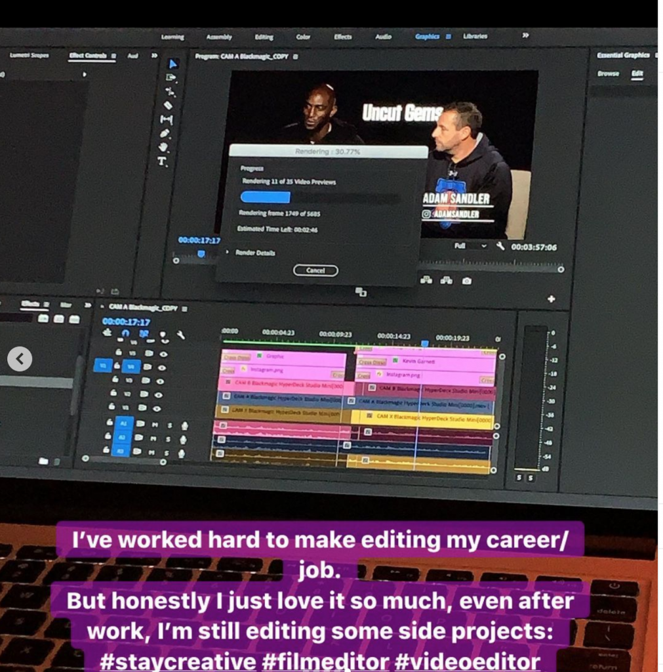Click the comparison view icon below monitor
Image resolution: width=663 pixels, height=672 pixels.
coord(361,292)
